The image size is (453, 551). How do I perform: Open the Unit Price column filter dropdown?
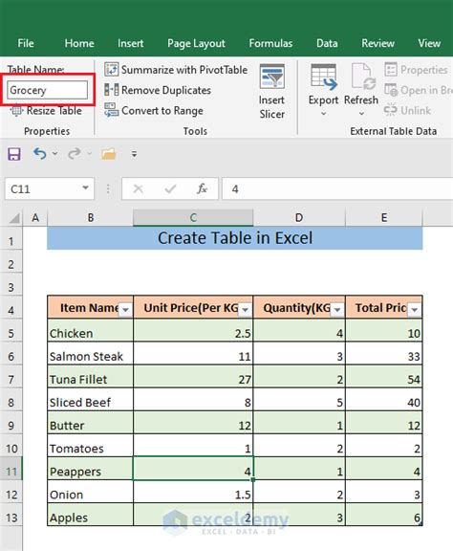click(x=246, y=310)
